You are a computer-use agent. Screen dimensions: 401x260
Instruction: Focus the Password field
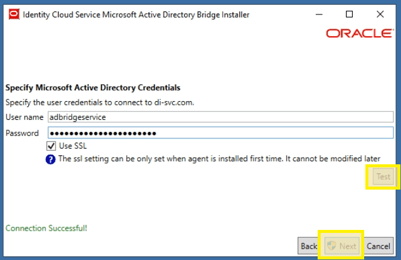pos(220,132)
